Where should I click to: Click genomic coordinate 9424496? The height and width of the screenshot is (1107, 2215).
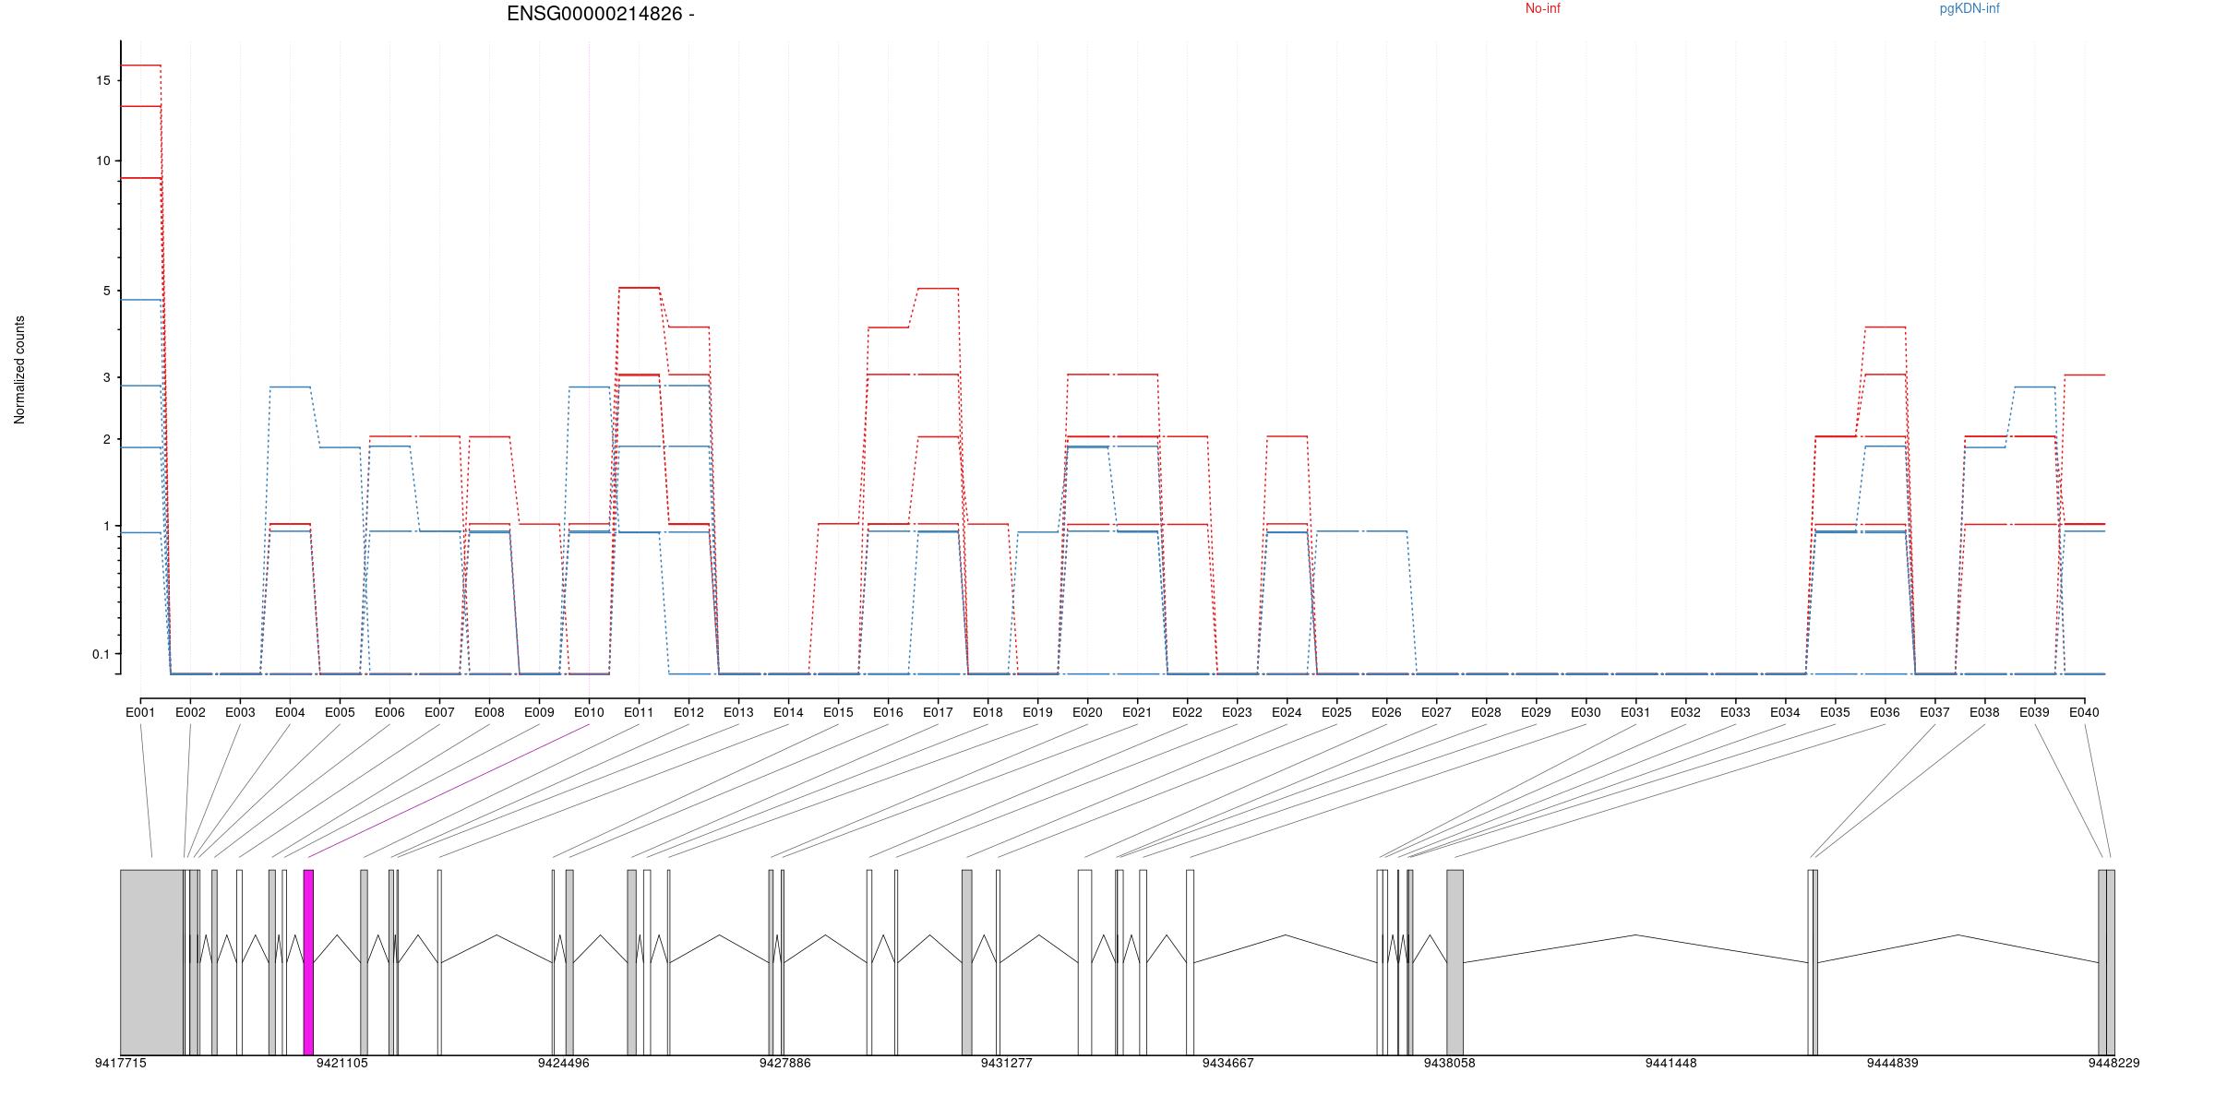tap(564, 1064)
